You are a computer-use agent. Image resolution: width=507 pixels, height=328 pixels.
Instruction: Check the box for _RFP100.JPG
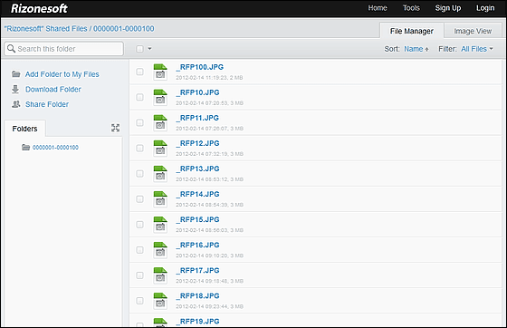[139, 72]
